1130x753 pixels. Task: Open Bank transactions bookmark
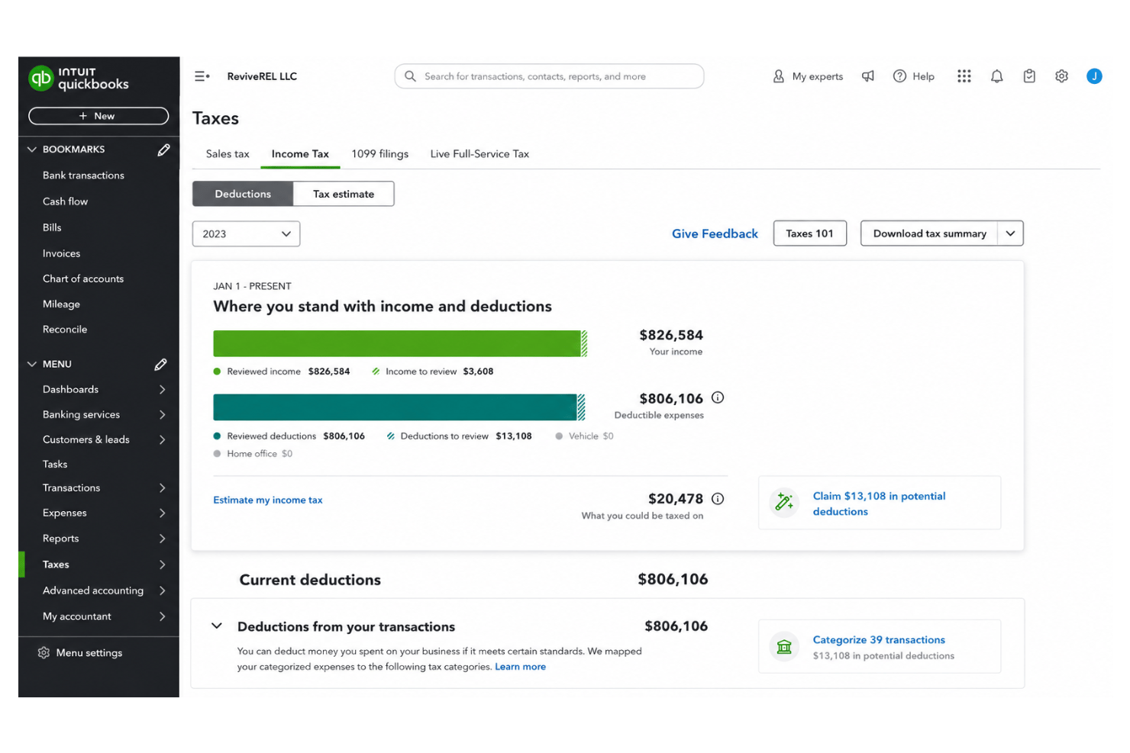tap(83, 175)
